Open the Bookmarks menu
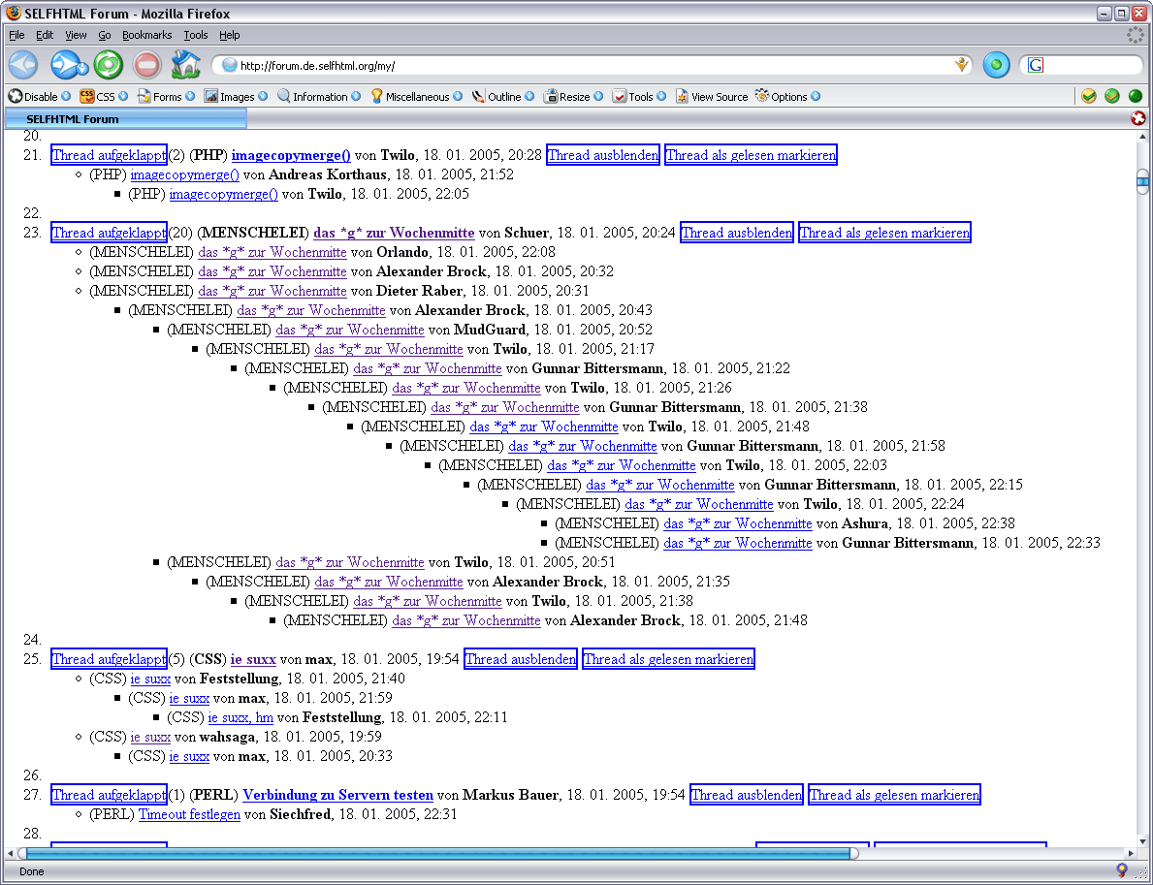1153x885 pixels. click(146, 35)
